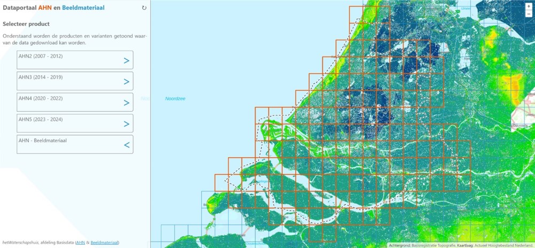Click the AHN5 right chevron arrow
The image size is (535, 248).
click(x=127, y=124)
